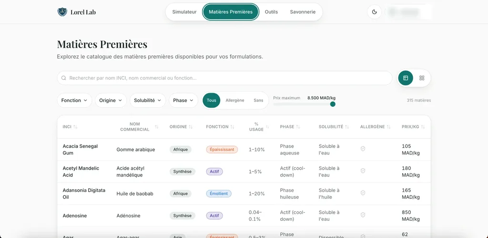
Task: Select the Adenosine INCI cell
Action: (x=75, y=216)
